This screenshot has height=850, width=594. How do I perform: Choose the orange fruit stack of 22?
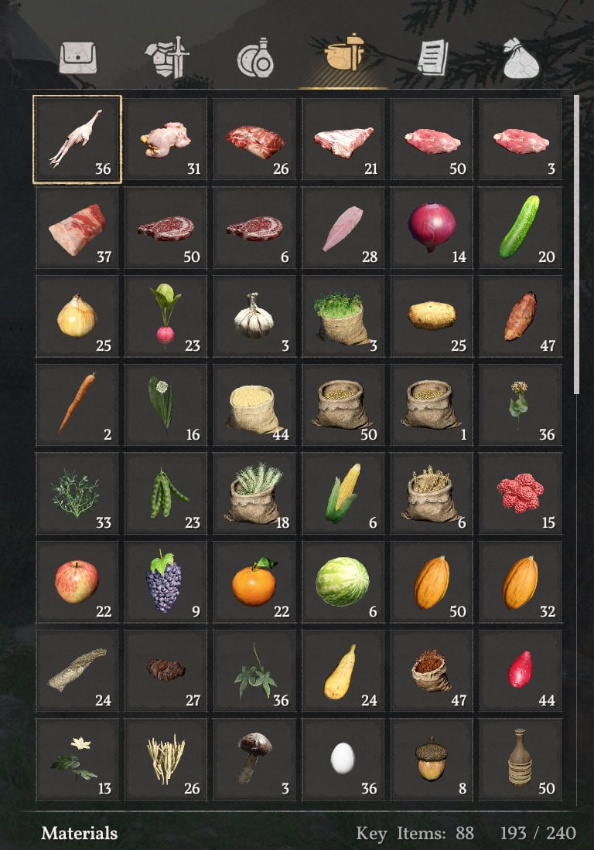(x=254, y=582)
